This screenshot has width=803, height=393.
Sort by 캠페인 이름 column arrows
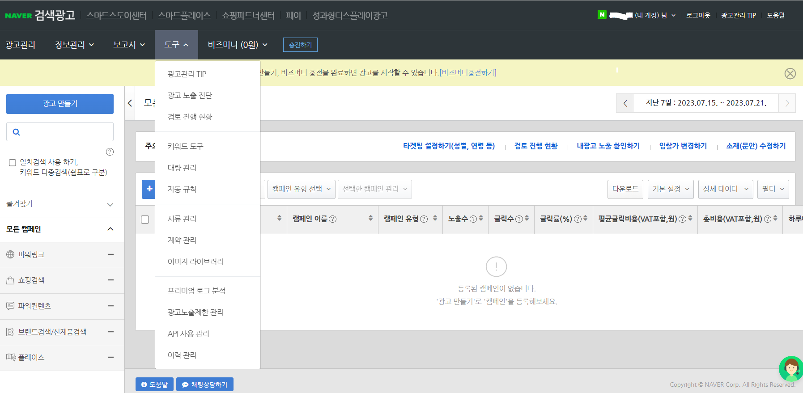[x=370, y=218]
